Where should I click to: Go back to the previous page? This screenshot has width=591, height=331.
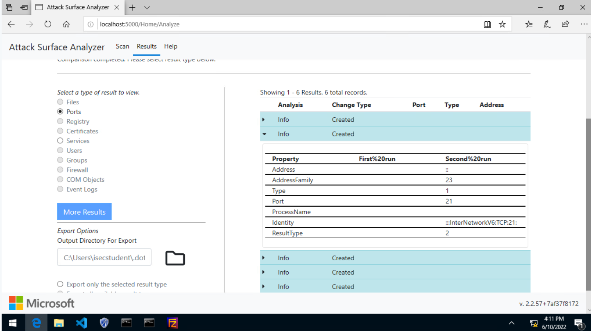[x=11, y=24]
